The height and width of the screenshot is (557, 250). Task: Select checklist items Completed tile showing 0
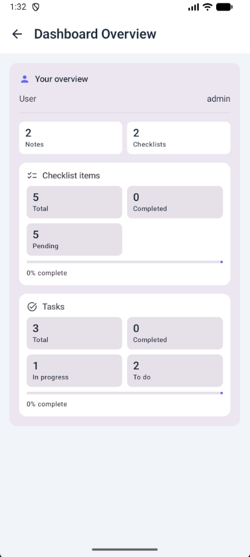[x=175, y=202]
